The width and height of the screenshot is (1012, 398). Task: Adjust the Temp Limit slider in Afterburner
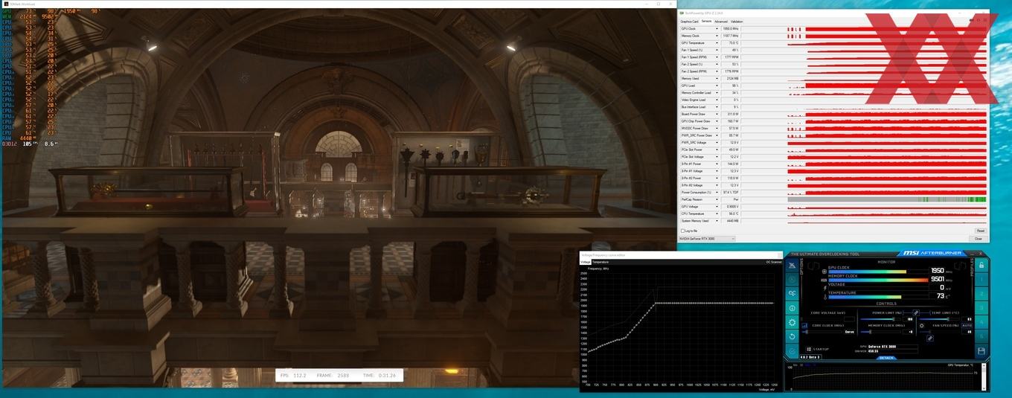pos(940,319)
